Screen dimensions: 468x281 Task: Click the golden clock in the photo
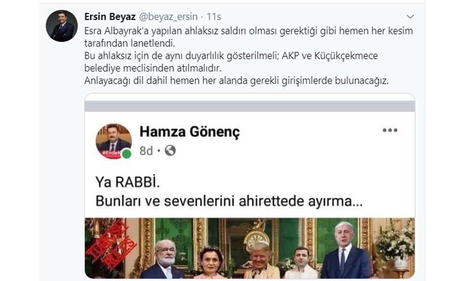click(x=257, y=235)
